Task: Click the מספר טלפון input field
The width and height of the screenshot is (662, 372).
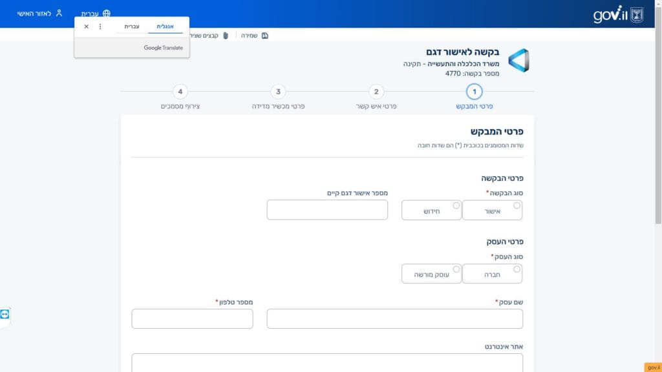Action: click(192, 318)
